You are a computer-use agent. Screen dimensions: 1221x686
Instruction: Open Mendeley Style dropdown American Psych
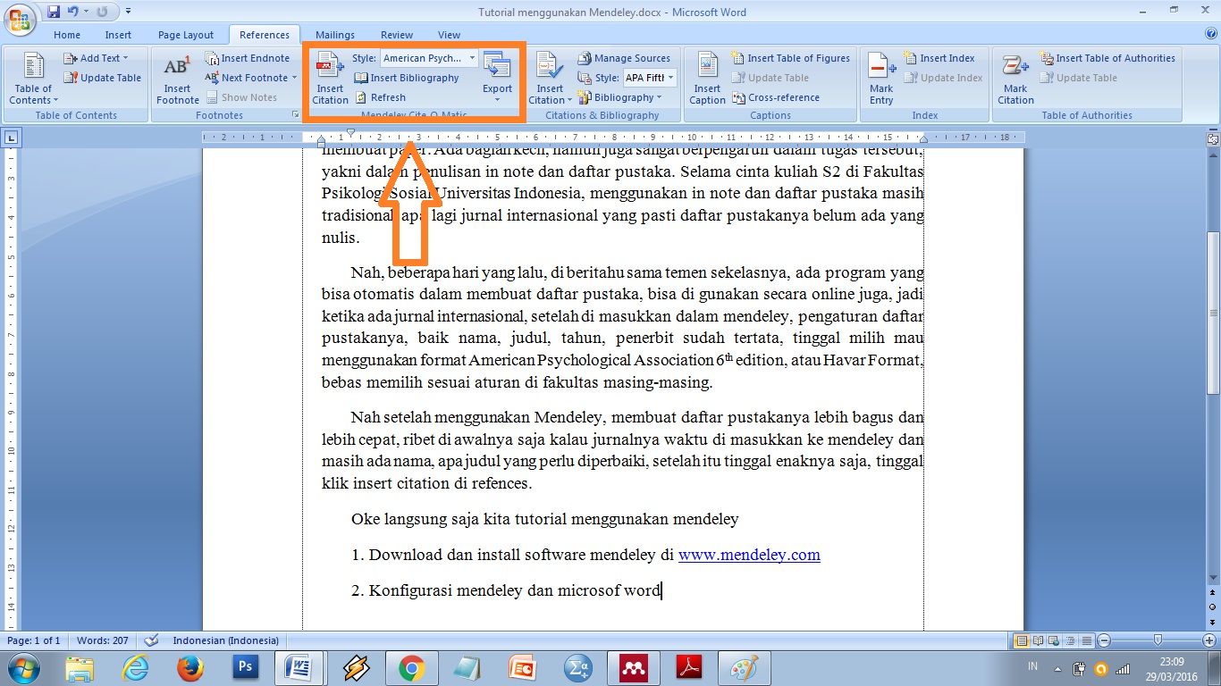coord(429,58)
